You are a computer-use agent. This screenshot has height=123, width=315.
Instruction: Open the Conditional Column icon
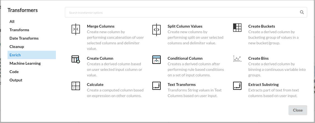[157, 60]
